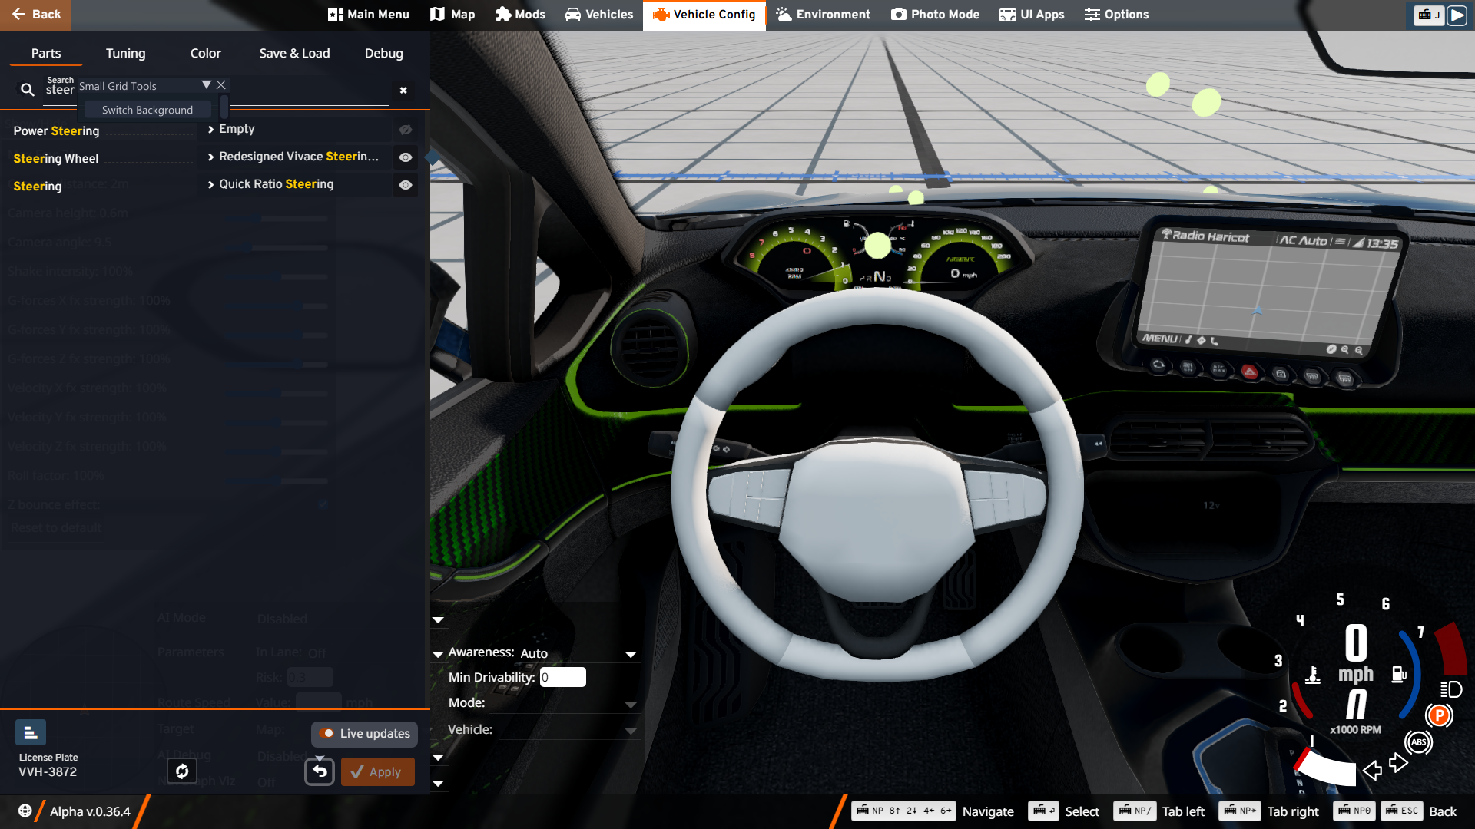Toggle visibility of Redesigned Vivace Steering wheel
Viewport: 1475px width, 829px height.
406,157
